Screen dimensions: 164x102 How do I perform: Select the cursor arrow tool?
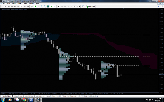coord(59,7)
